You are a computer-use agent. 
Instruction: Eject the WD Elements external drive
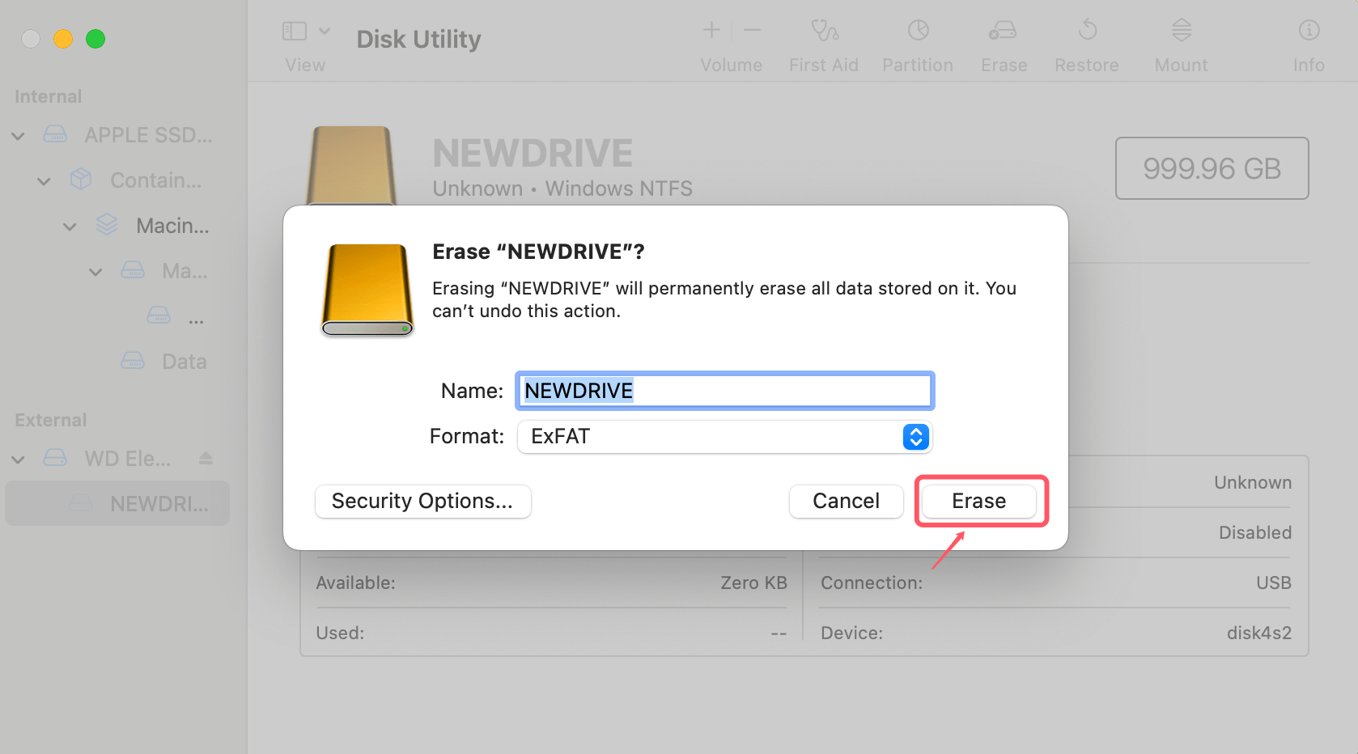(206, 458)
